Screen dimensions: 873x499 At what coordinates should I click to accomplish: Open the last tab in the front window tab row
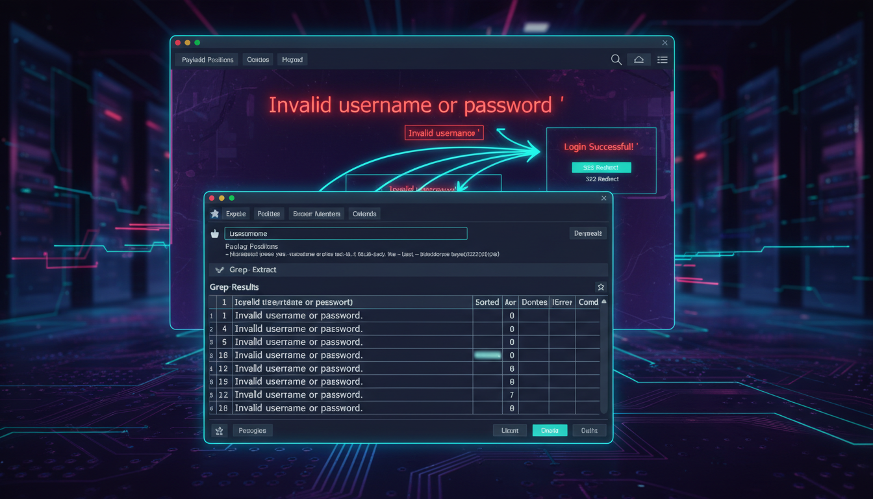click(364, 214)
